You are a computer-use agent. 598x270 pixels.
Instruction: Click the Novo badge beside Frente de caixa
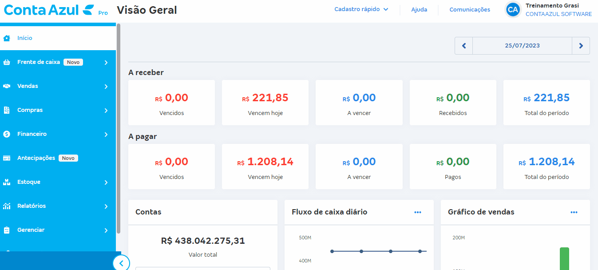(x=73, y=62)
